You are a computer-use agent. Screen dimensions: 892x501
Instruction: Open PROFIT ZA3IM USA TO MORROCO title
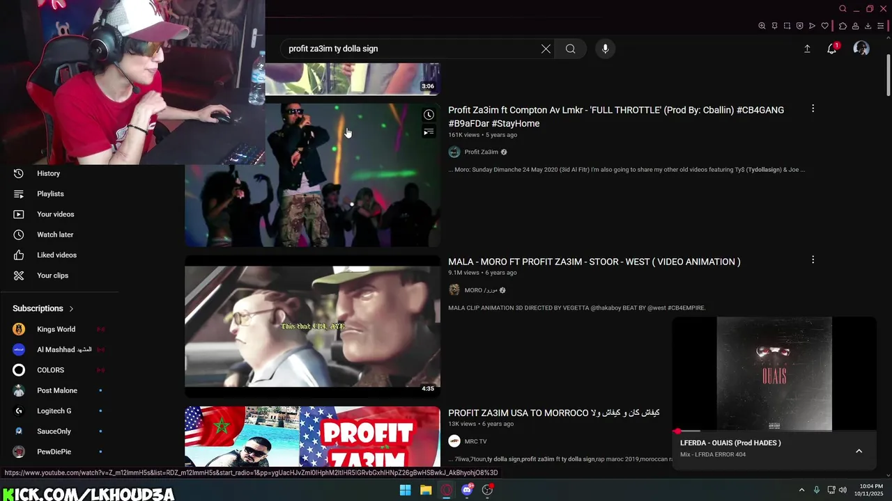[x=553, y=413]
